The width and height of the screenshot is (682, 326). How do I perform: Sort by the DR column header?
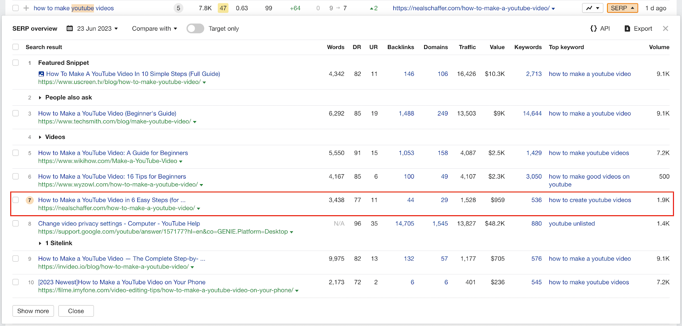click(357, 47)
